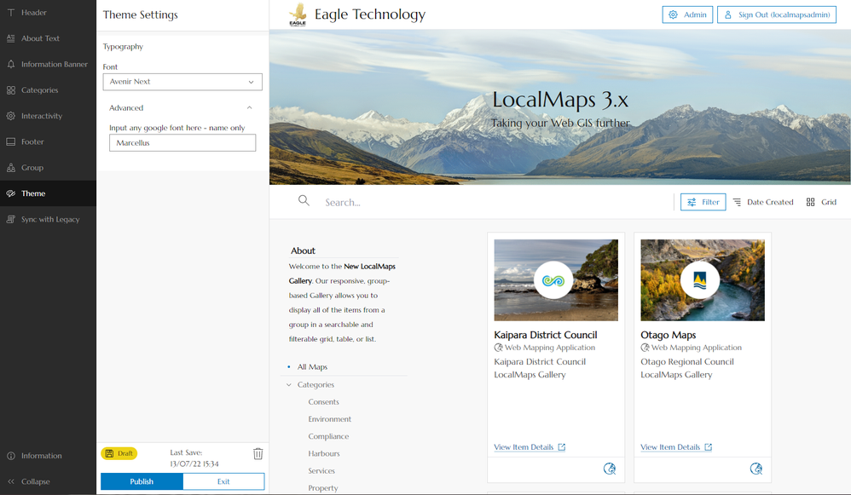The width and height of the screenshot is (851, 495).
Task: Exit the theme editor
Action: [223, 481]
